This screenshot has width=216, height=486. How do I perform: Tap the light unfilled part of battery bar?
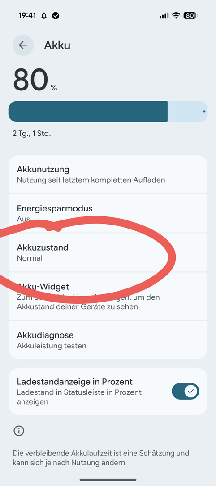click(x=188, y=112)
